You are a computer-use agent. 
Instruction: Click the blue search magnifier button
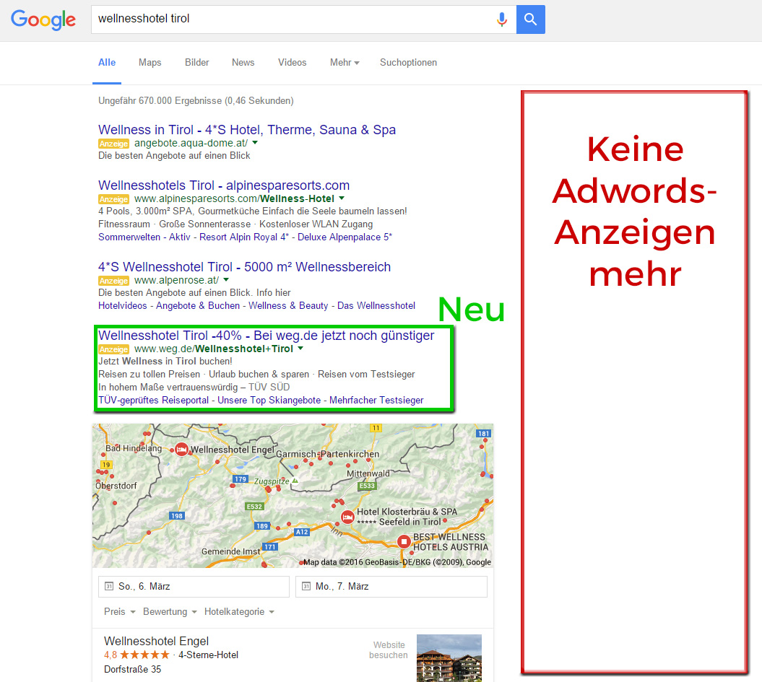(531, 19)
